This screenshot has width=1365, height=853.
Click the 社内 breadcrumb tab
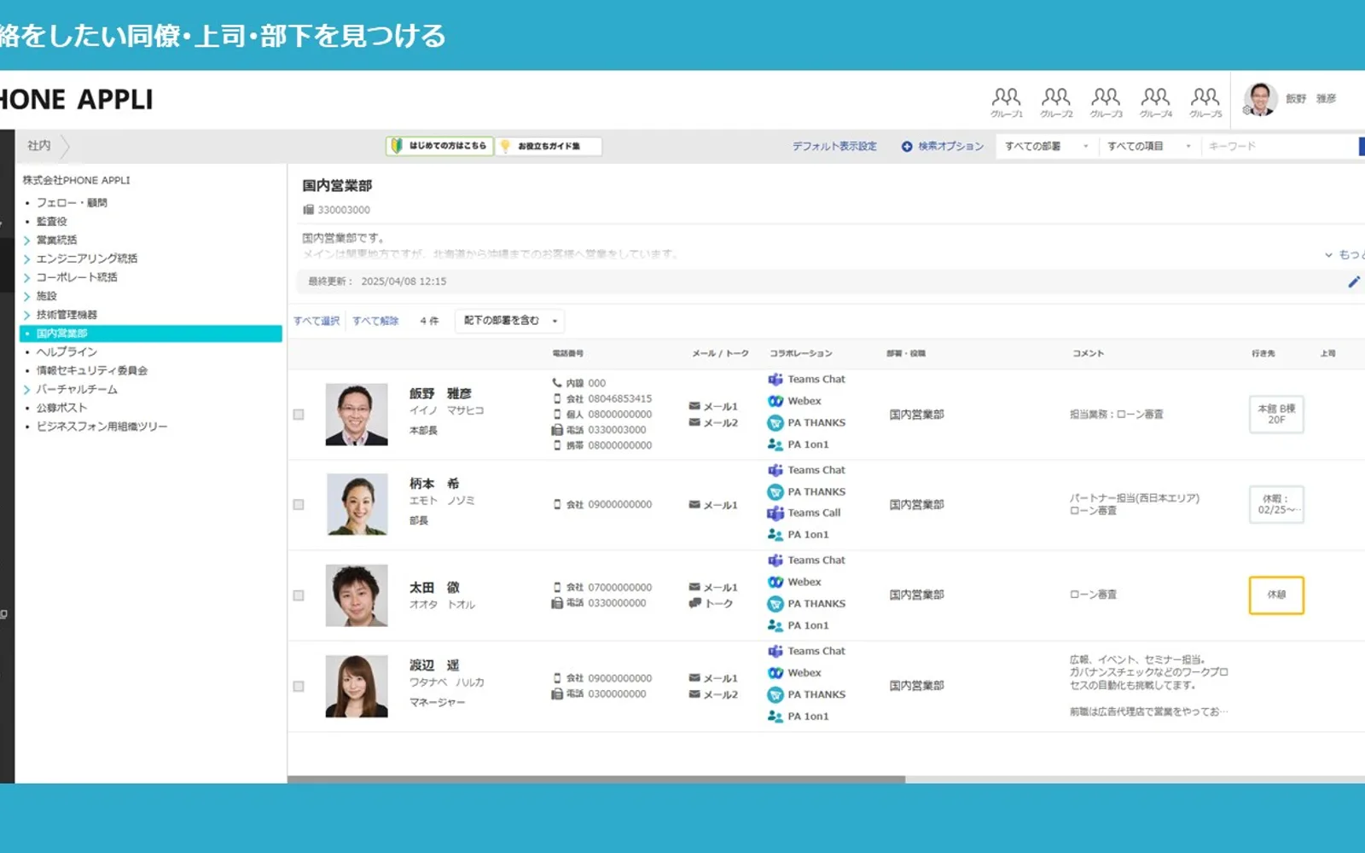(39, 146)
